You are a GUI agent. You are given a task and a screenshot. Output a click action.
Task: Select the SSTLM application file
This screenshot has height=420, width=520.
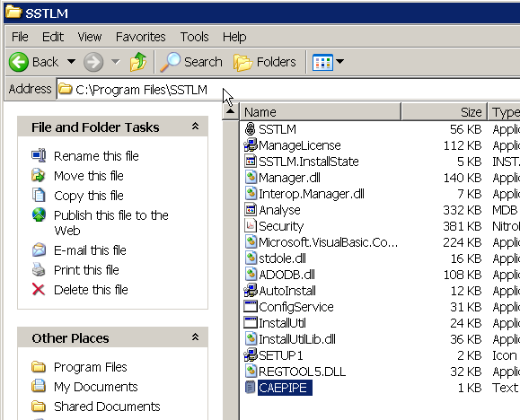tap(277, 129)
